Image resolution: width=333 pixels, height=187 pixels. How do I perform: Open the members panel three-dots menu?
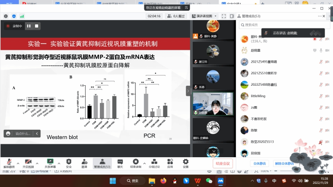pyautogui.click(x=319, y=16)
